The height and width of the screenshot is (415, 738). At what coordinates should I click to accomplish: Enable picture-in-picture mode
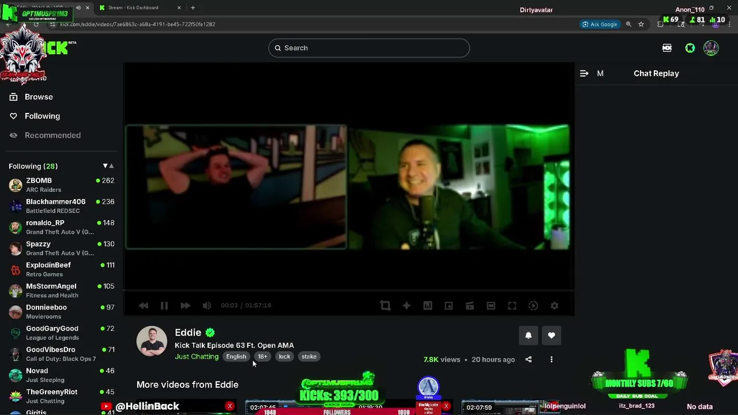point(449,305)
